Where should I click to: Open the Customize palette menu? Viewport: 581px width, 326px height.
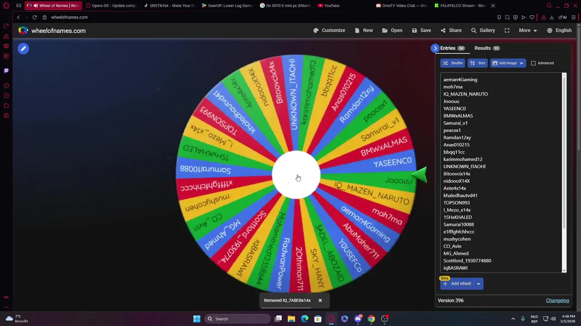coord(329,30)
